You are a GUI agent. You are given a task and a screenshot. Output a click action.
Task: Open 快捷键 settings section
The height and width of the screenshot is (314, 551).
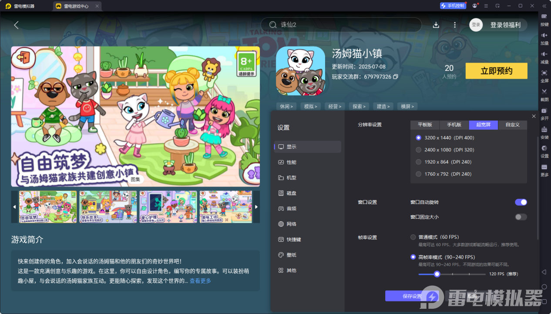tap(307, 239)
